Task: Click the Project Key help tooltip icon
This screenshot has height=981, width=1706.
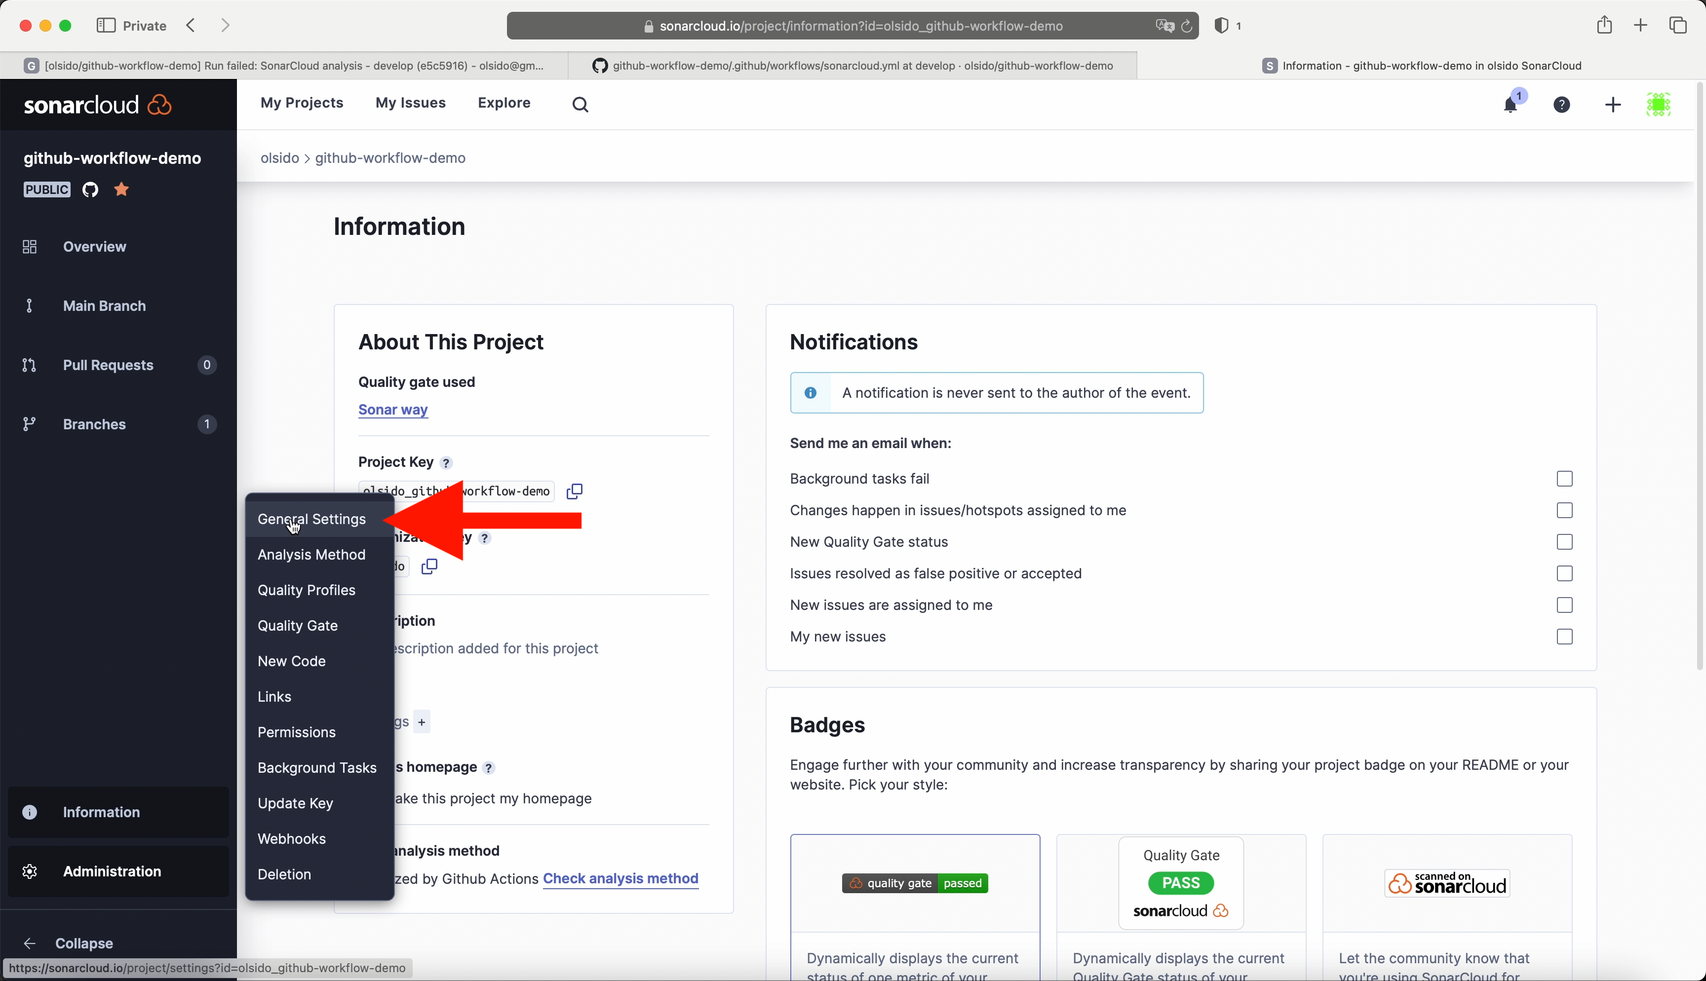Action: (x=446, y=463)
